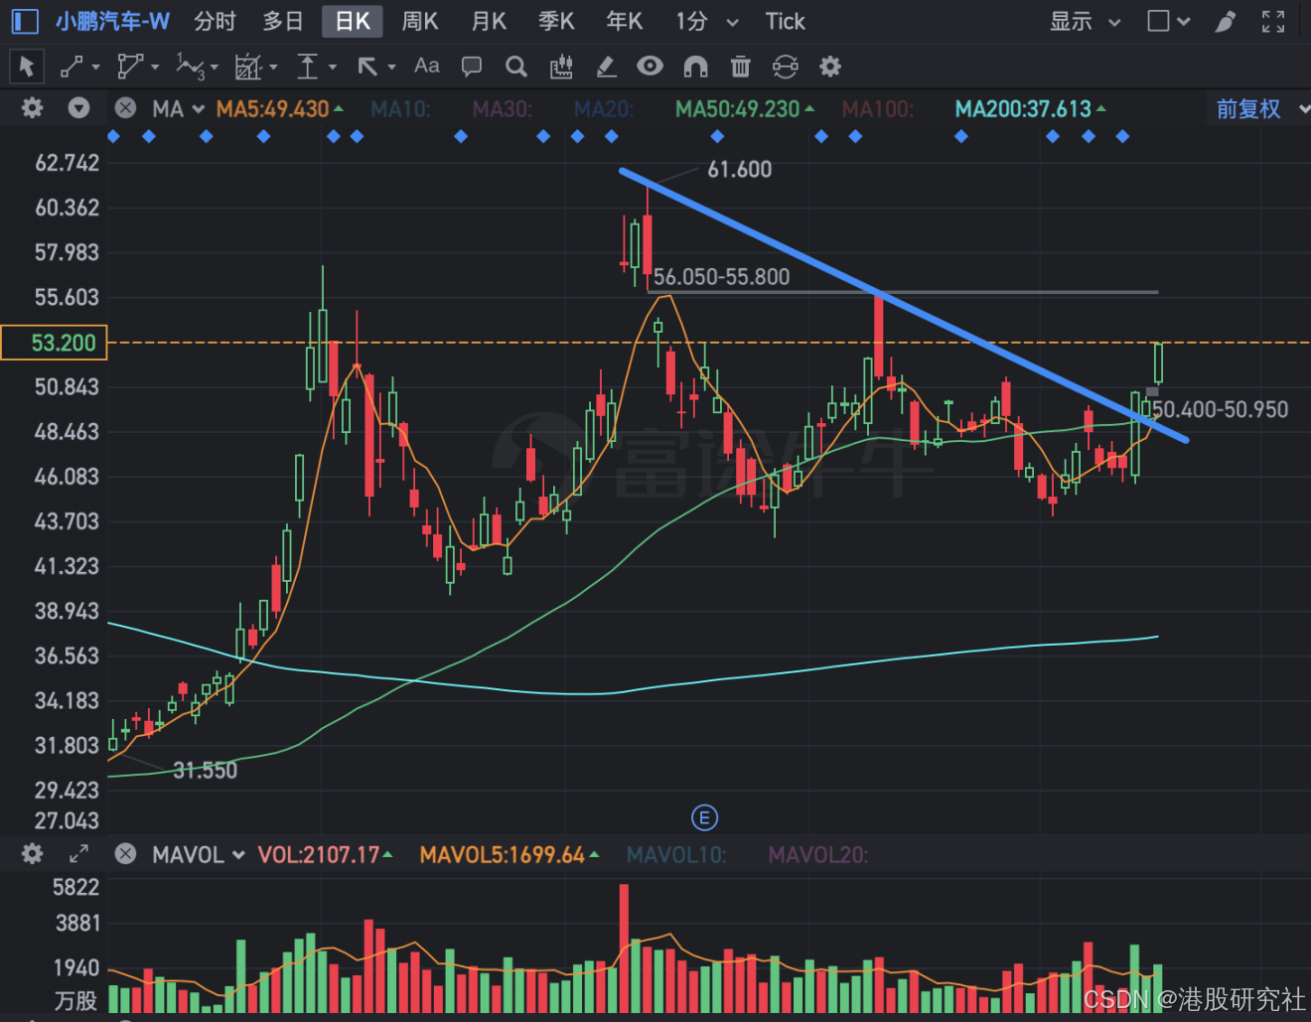This screenshot has height=1022, width=1311.
Task: Switch to the 分时 intraday tab
Action: coord(215,21)
